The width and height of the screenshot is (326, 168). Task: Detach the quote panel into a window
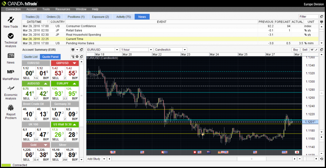[x=81, y=57]
